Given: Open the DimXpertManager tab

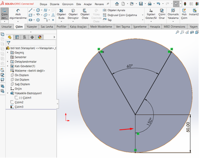Looking at the screenshot, I should (x=32, y=37).
